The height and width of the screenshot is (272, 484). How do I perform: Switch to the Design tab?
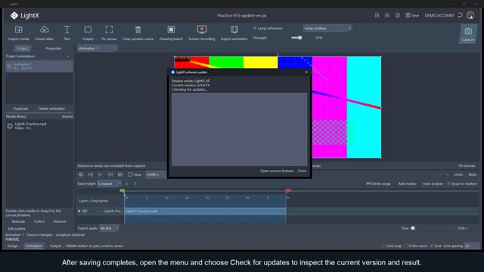point(13,246)
